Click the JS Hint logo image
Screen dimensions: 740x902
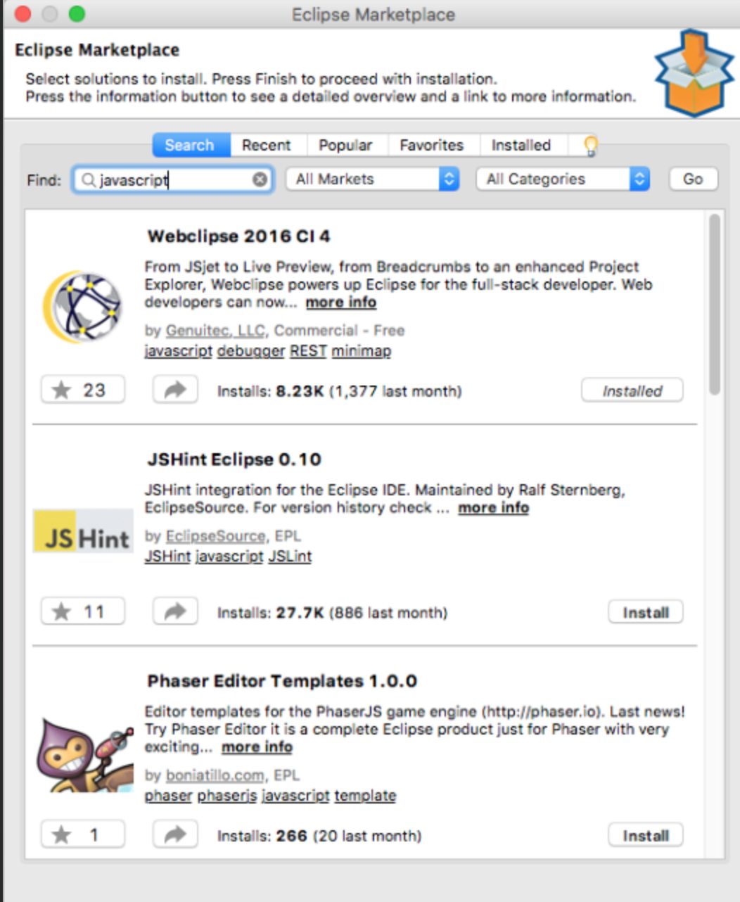pyautogui.click(x=83, y=531)
